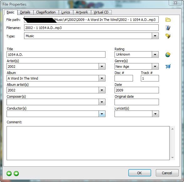Expand the Type dropdown showing Music
This screenshot has height=182, width=184.
(155, 36)
